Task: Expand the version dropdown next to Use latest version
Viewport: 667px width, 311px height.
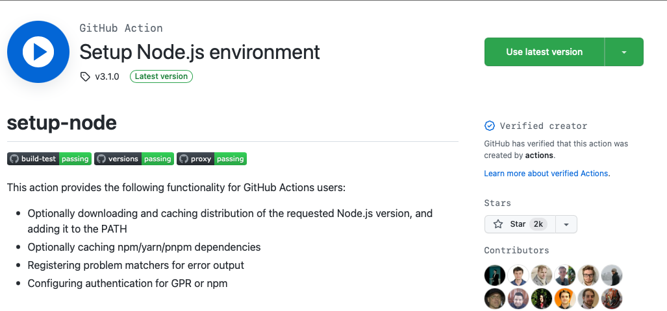Action: [624, 52]
